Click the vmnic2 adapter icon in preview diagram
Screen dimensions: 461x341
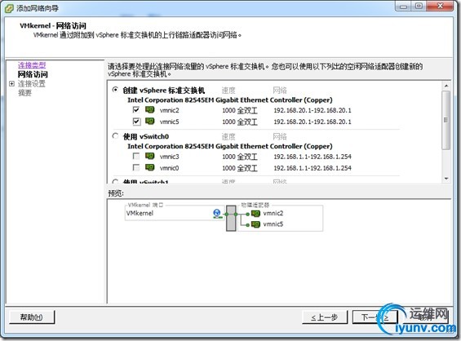point(255,214)
